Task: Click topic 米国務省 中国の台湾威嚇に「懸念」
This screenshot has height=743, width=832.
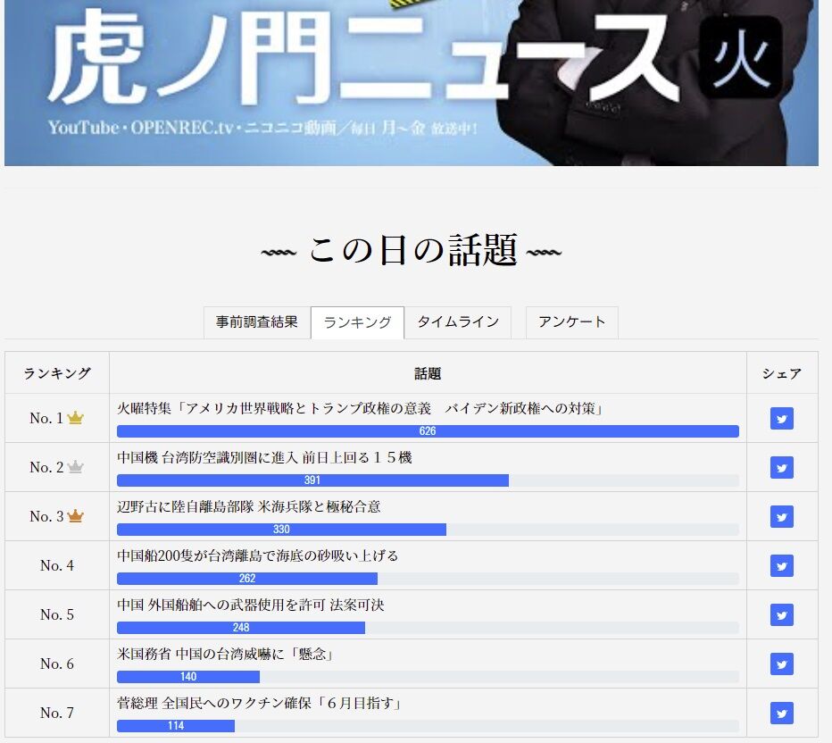Action: point(227,654)
